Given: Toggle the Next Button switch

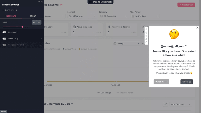Looking at the screenshot, I should click(x=4, y=32).
